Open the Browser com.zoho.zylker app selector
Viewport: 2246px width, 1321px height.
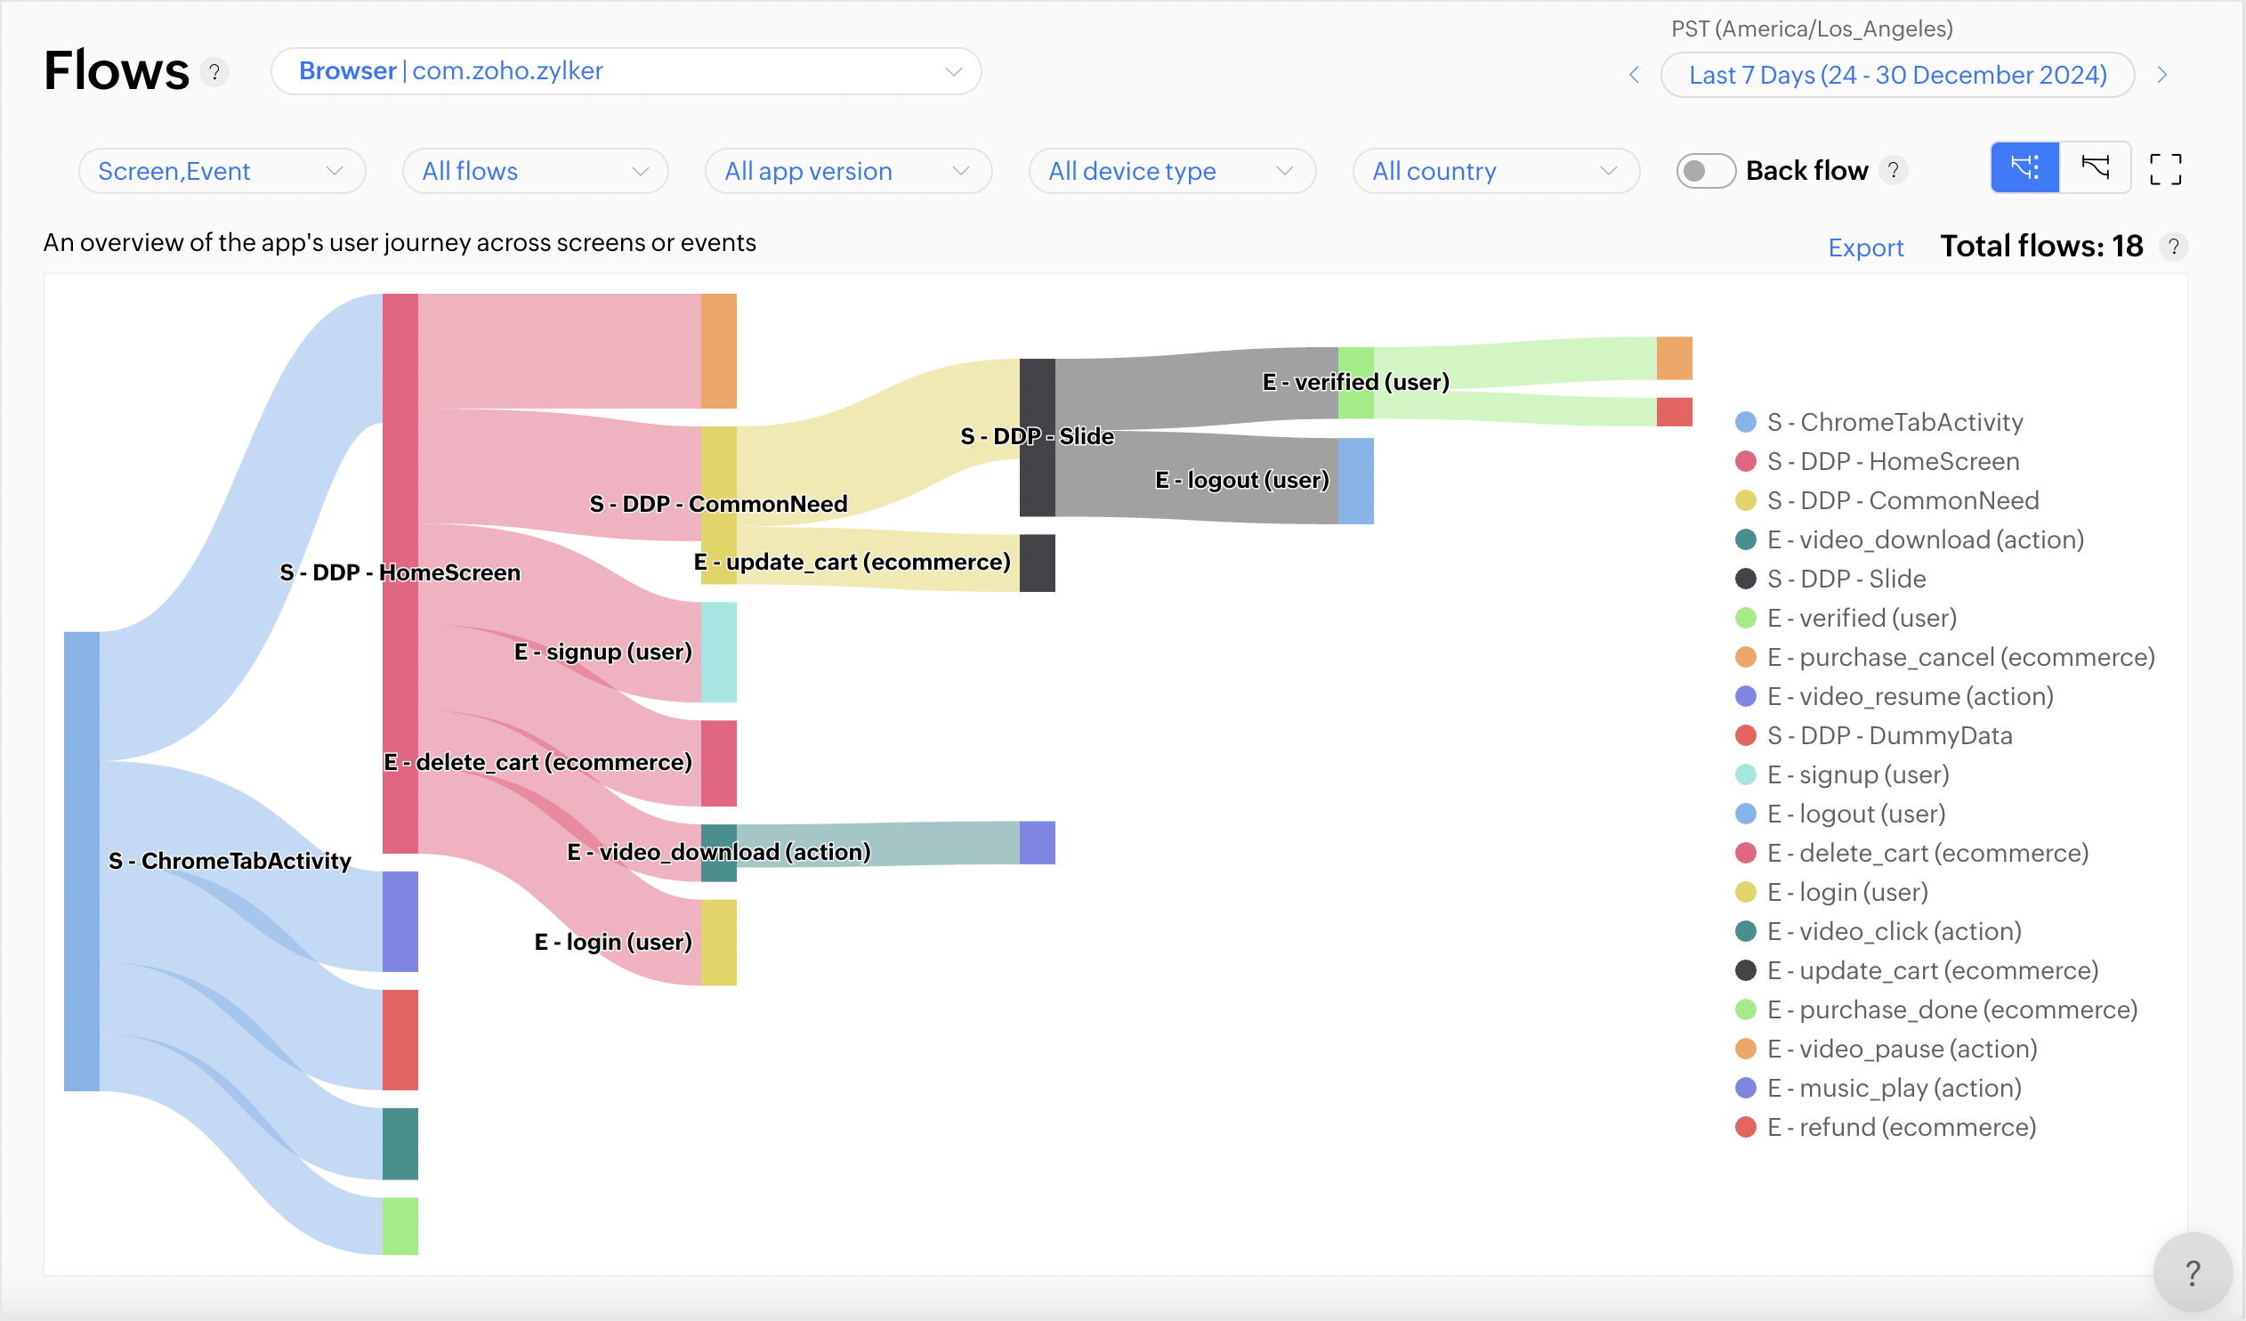[x=626, y=71]
